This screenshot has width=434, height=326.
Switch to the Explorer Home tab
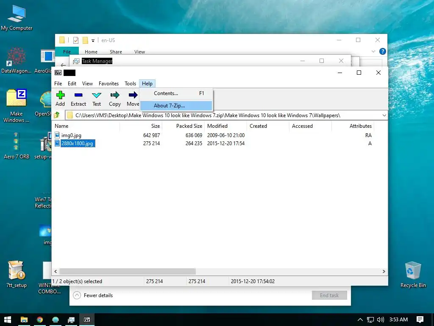(x=91, y=51)
